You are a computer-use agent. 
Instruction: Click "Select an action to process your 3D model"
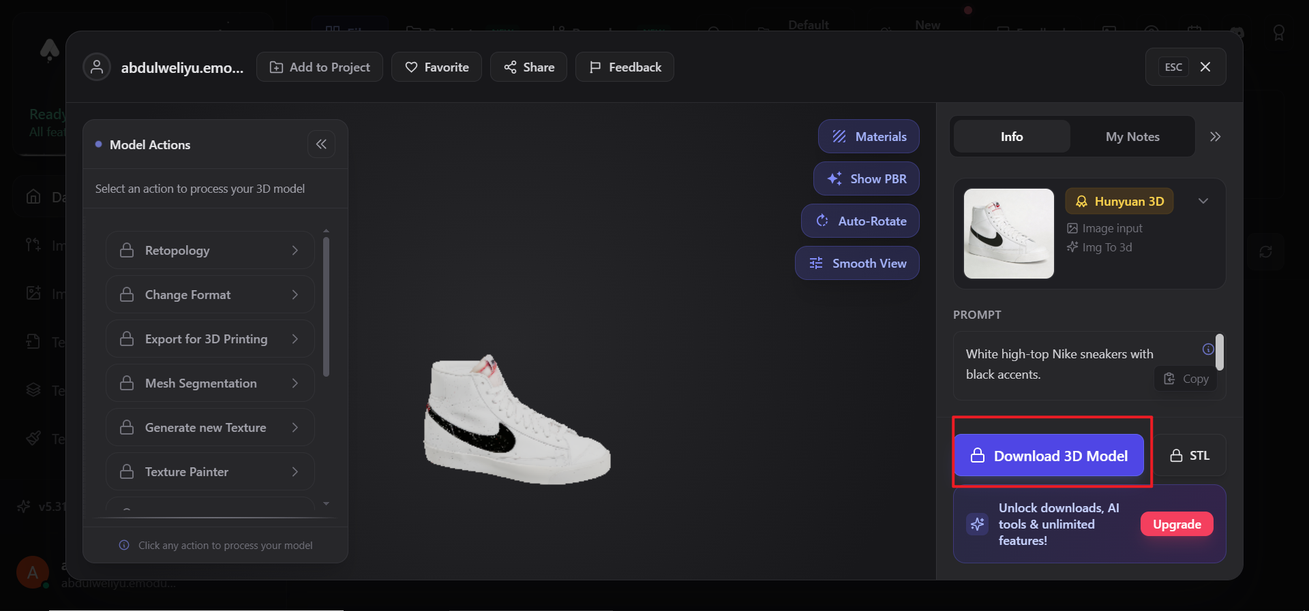[200, 189]
